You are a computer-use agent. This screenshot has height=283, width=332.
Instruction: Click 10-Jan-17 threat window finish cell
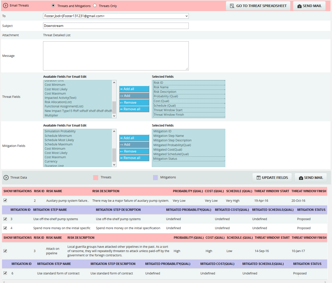pyautogui.click(x=298, y=251)
